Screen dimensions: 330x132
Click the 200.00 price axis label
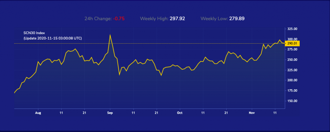click(292, 80)
